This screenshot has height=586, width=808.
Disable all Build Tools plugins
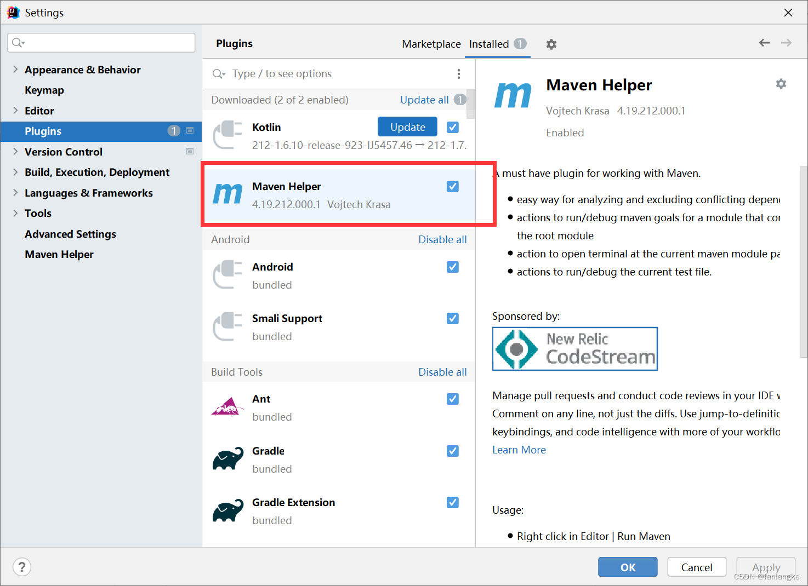click(x=442, y=372)
